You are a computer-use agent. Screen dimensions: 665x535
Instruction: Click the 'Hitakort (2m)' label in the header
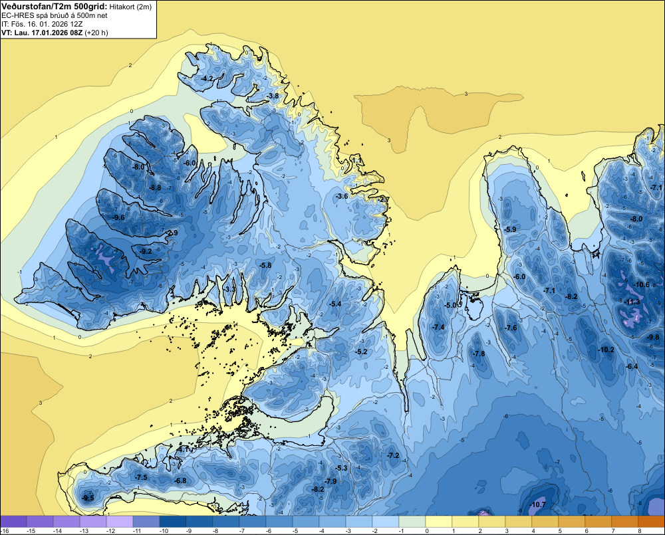pos(130,7)
